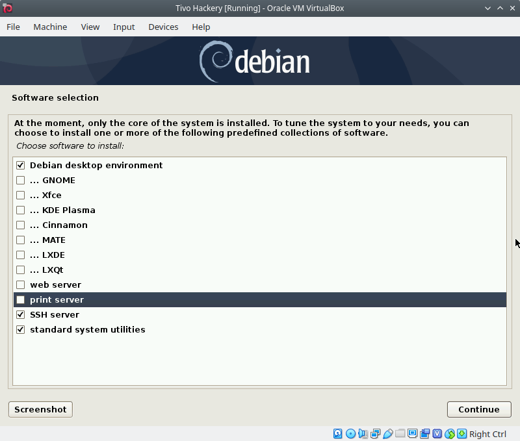Image resolution: width=520 pixels, height=441 pixels.
Task: Click the 'web server' label text
Action: click(x=56, y=284)
